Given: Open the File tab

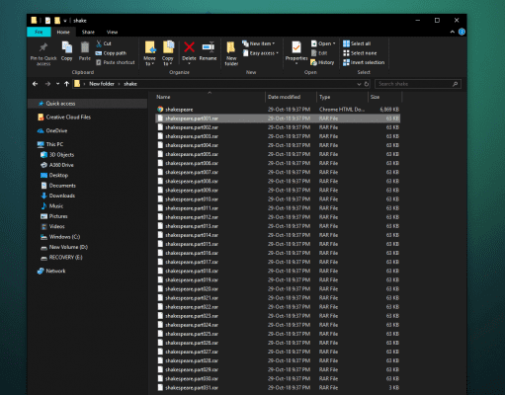Looking at the screenshot, I should 39,32.
